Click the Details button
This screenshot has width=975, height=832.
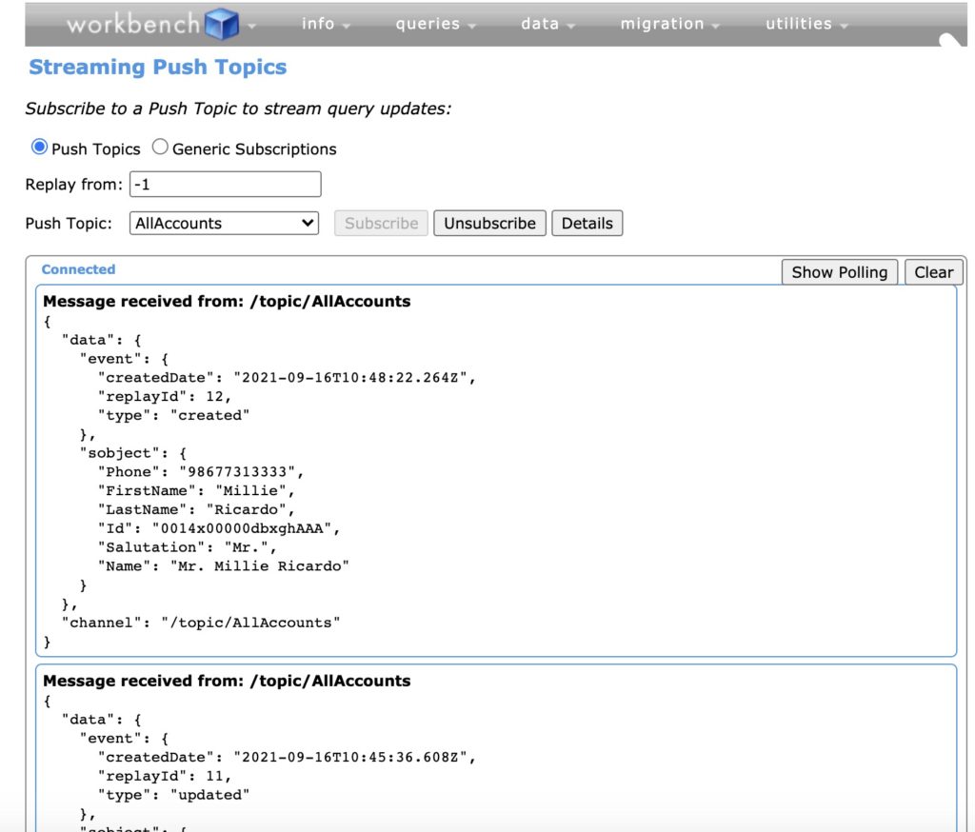click(587, 223)
